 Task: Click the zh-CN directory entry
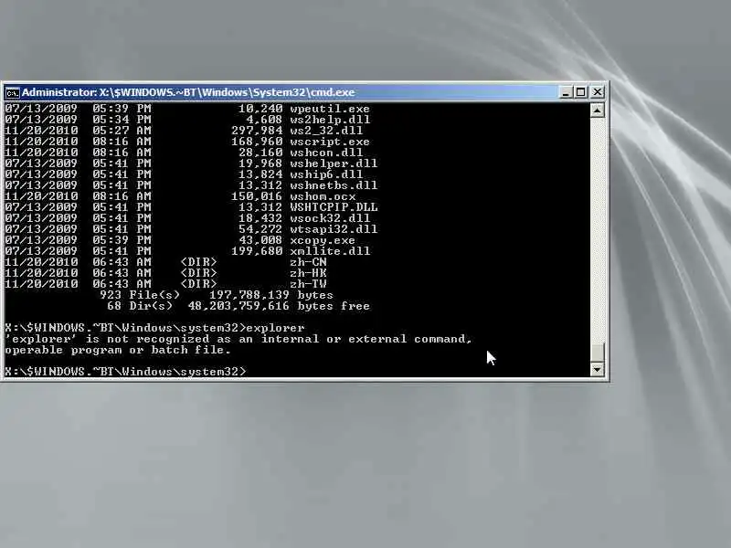pyautogui.click(x=308, y=262)
